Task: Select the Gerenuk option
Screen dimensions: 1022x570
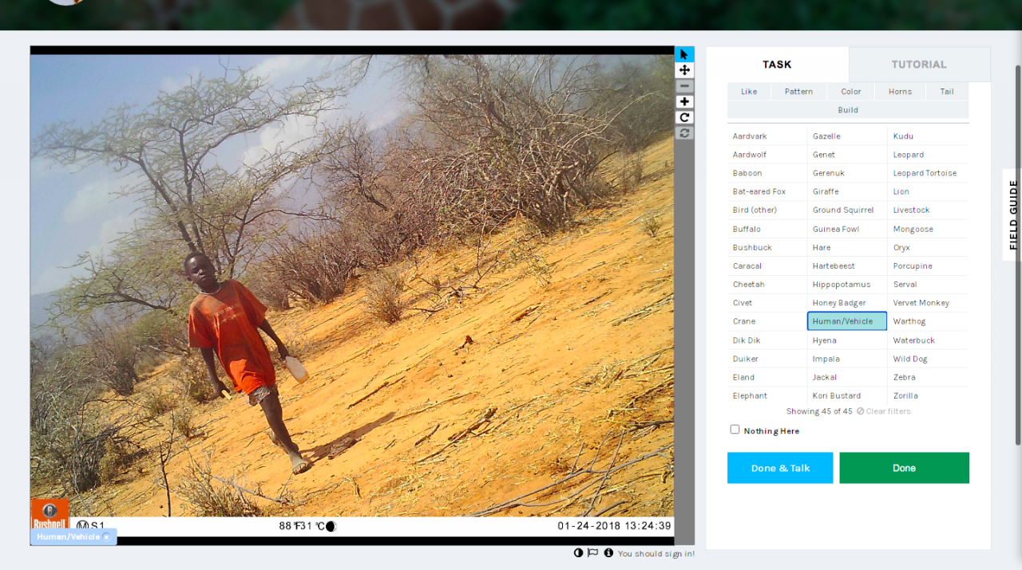Action: coord(847,173)
